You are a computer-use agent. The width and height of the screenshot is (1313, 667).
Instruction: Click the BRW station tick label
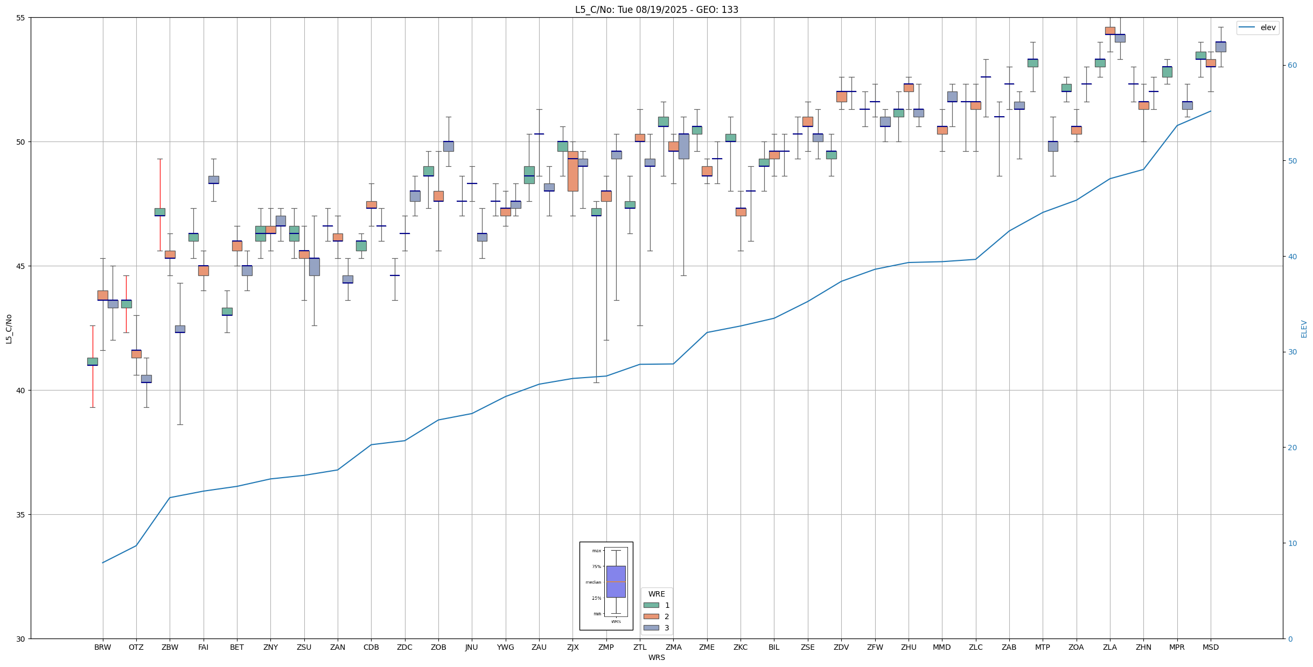[102, 647]
